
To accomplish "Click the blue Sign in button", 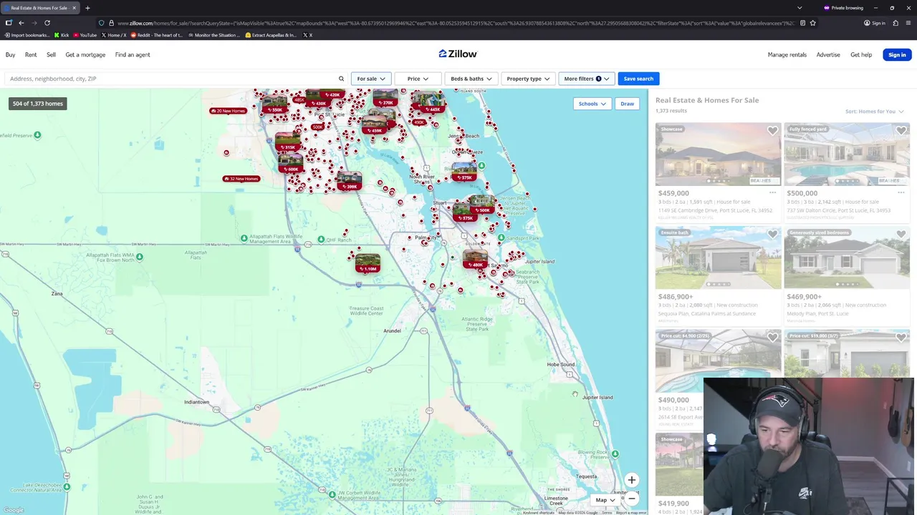I will tap(897, 54).
